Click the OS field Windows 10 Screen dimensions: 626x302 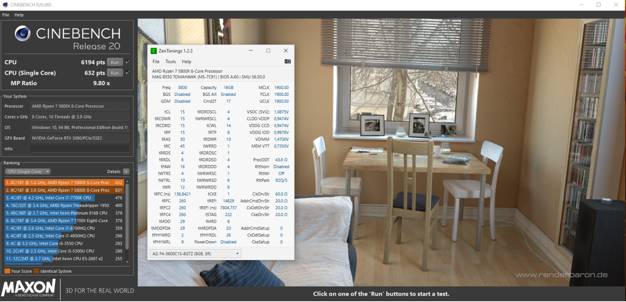coord(80,128)
